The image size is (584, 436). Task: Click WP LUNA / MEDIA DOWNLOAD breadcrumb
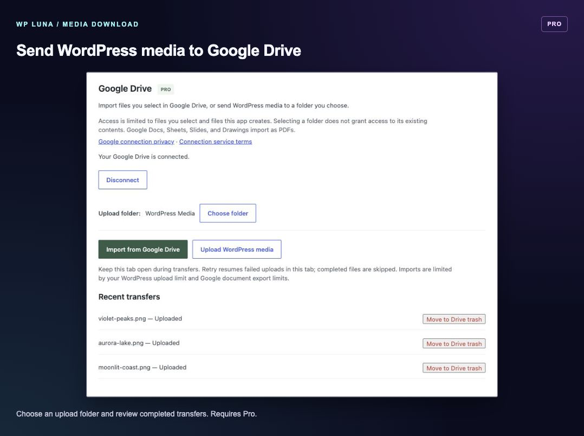77,24
